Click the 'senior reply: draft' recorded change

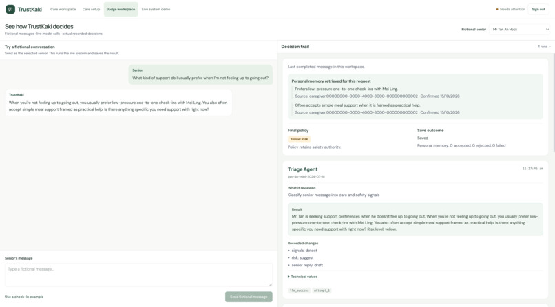[x=307, y=265]
